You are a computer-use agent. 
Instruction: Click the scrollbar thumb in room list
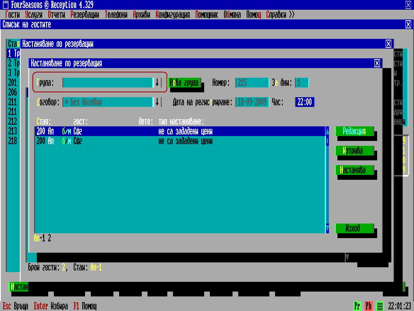click(327, 141)
